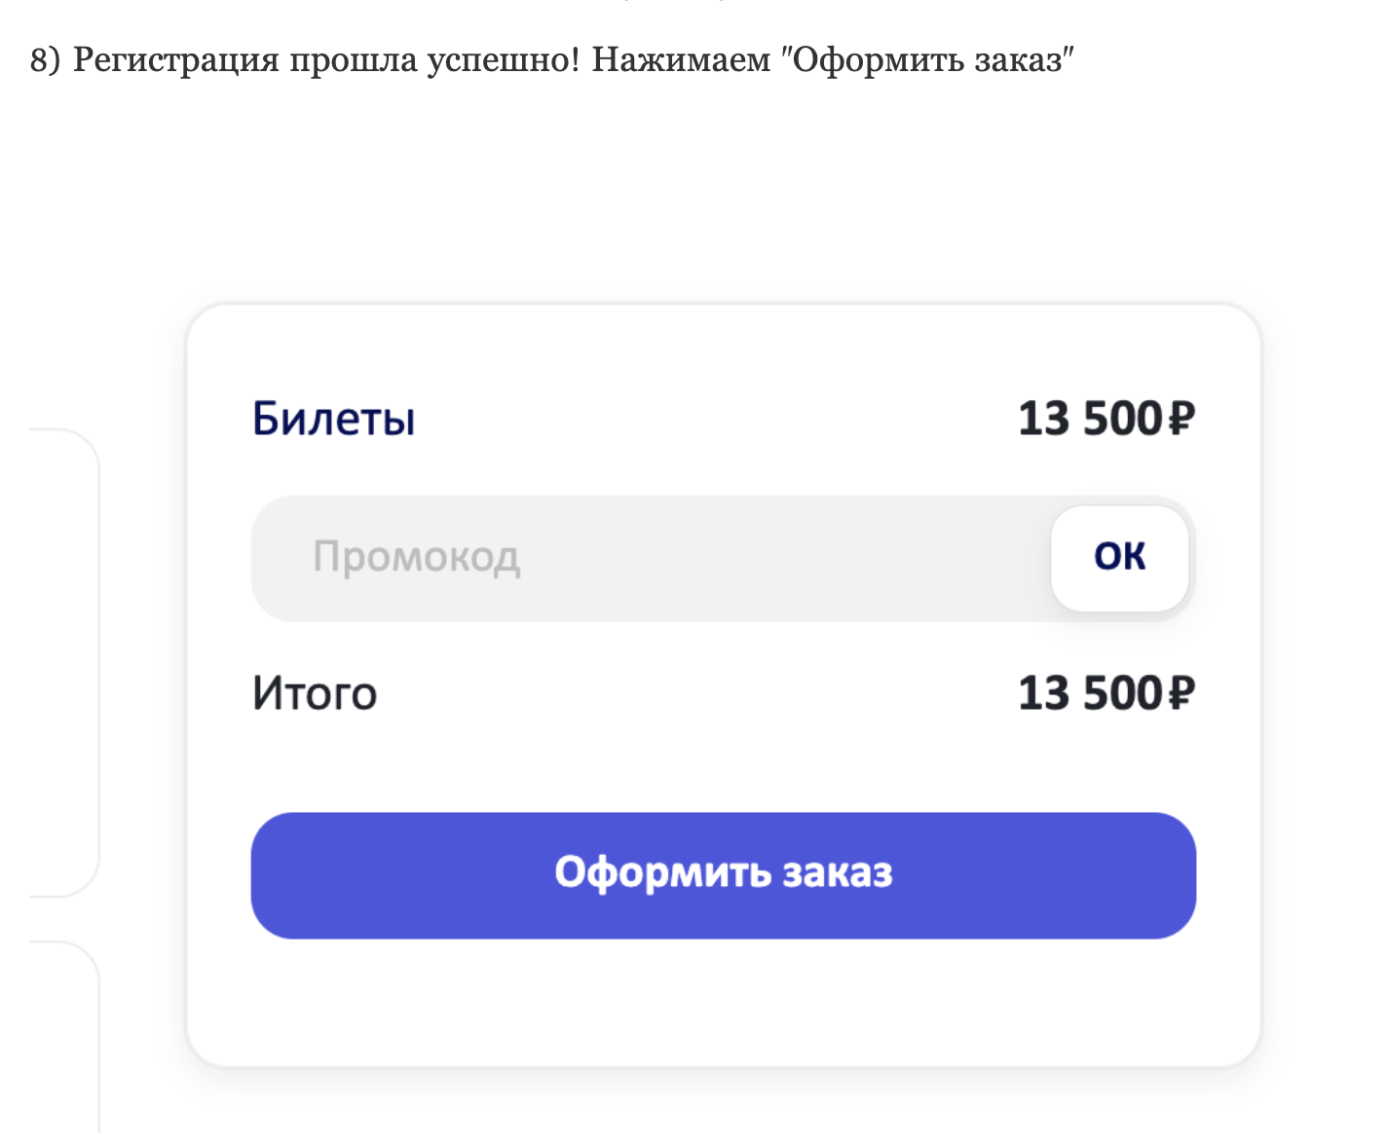Click the Итого total label
The height and width of the screenshot is (1145, 1387).
[x=314, y=692]
